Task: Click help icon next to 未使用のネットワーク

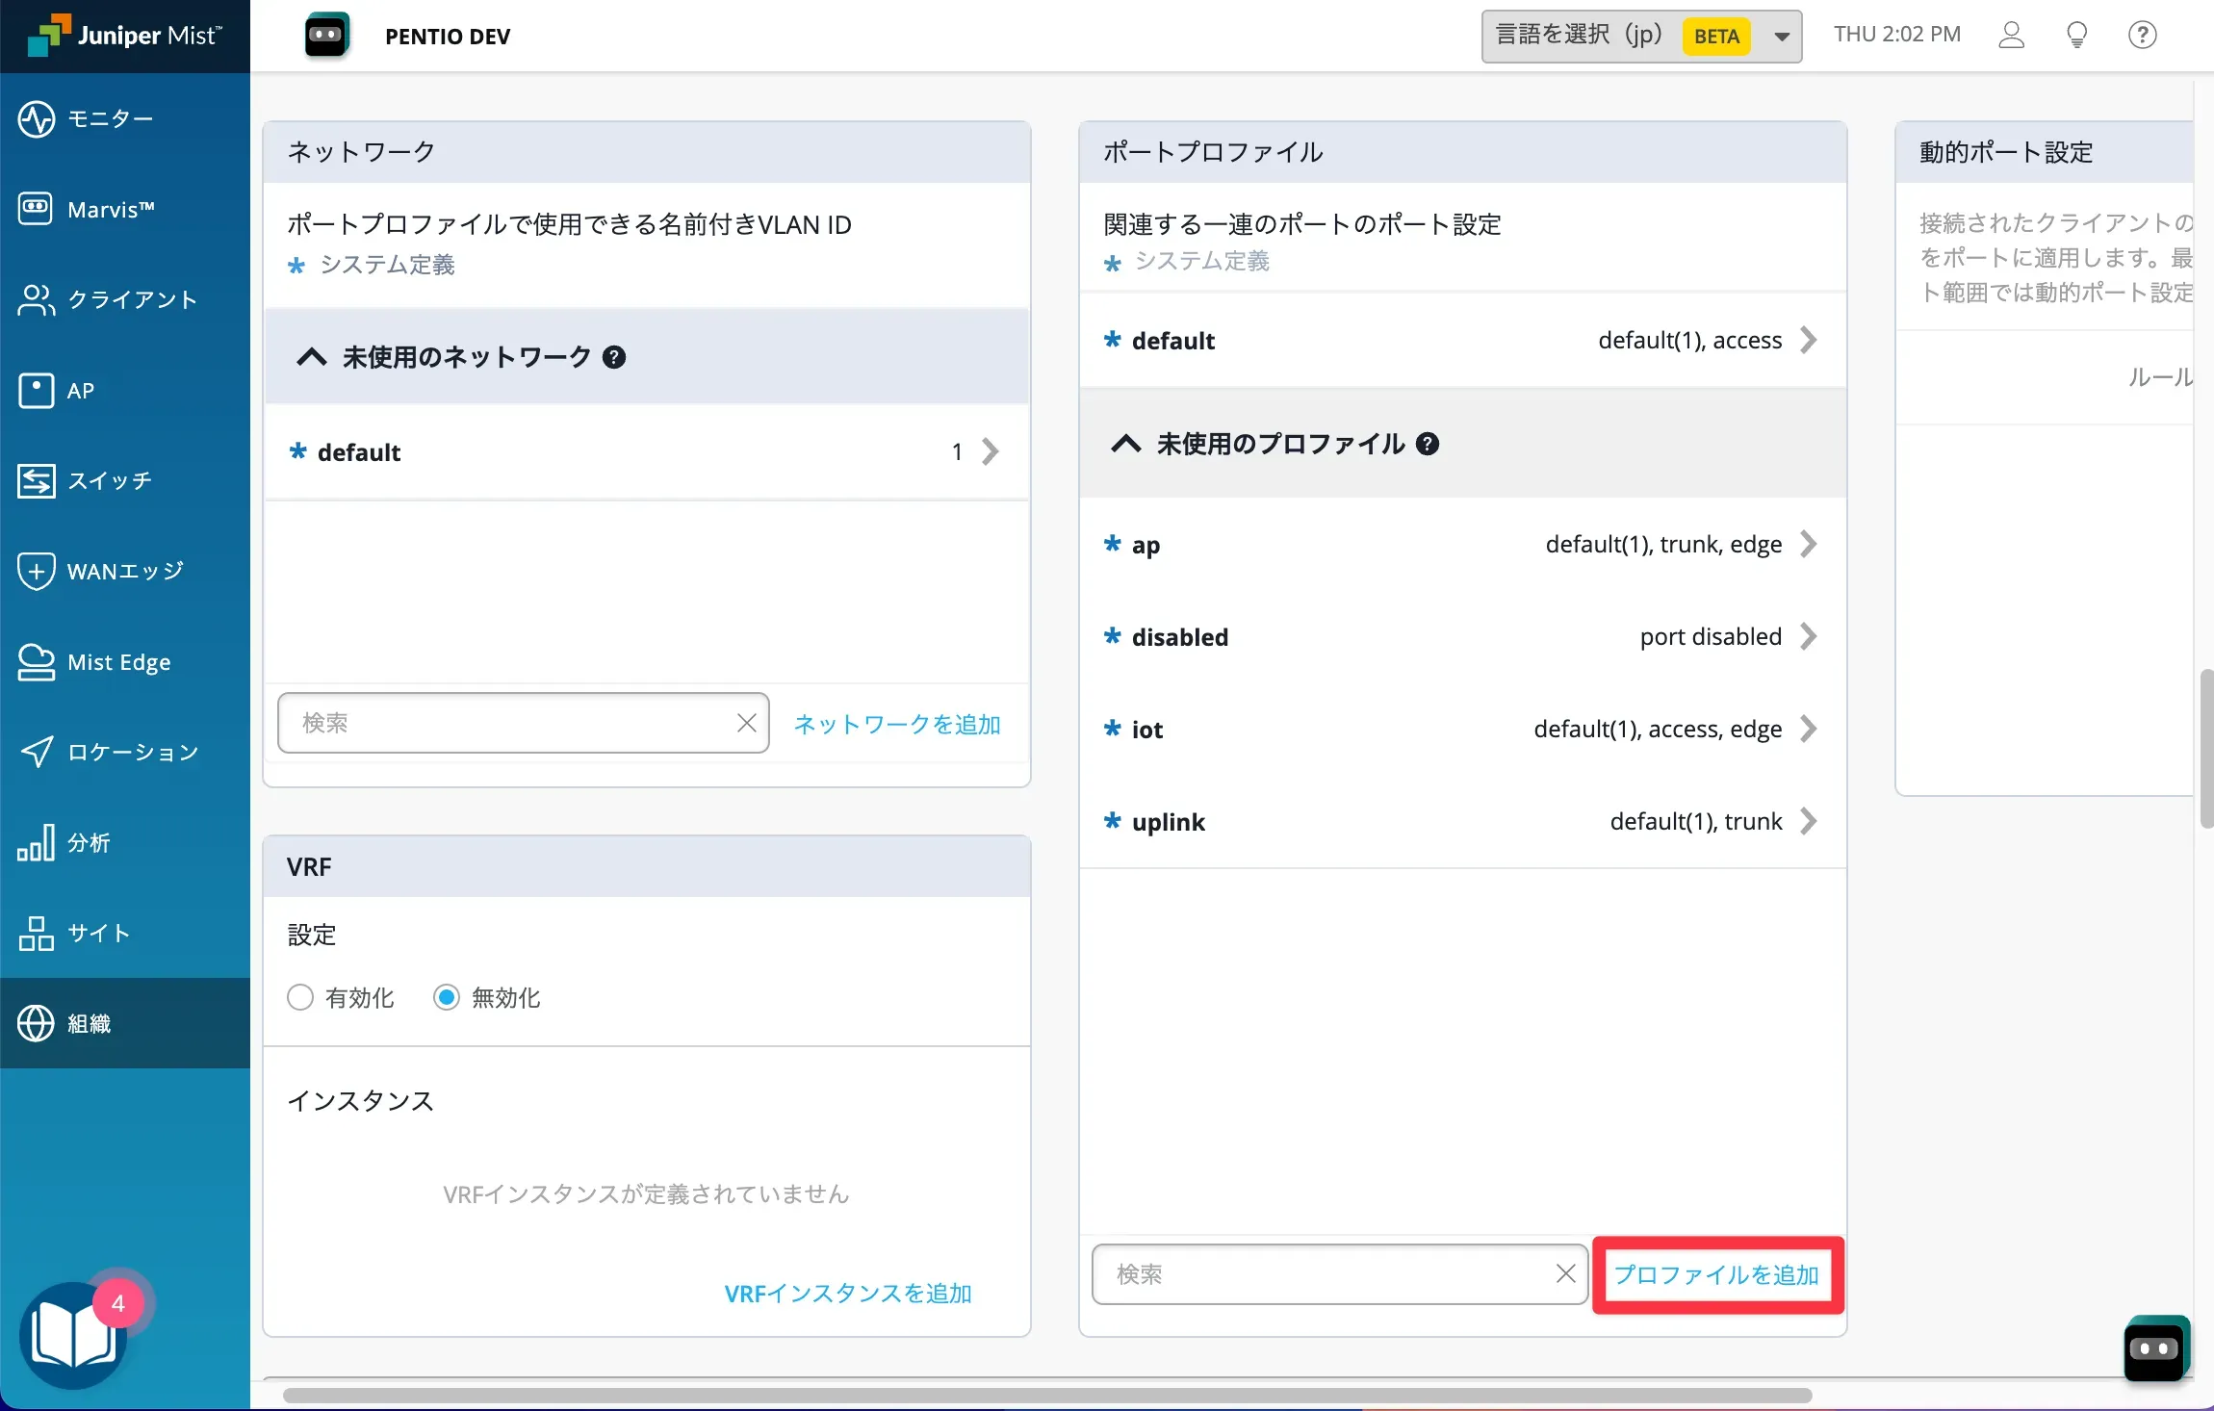Action: (614, 357)
